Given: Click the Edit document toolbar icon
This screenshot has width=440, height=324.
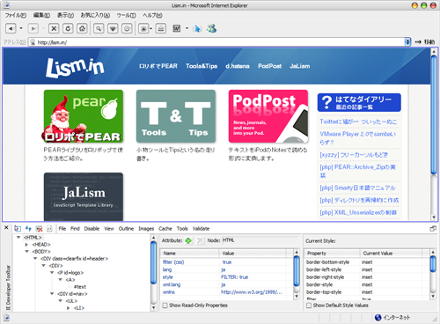Looking at the screenshot, I should (x=177, y=28).
